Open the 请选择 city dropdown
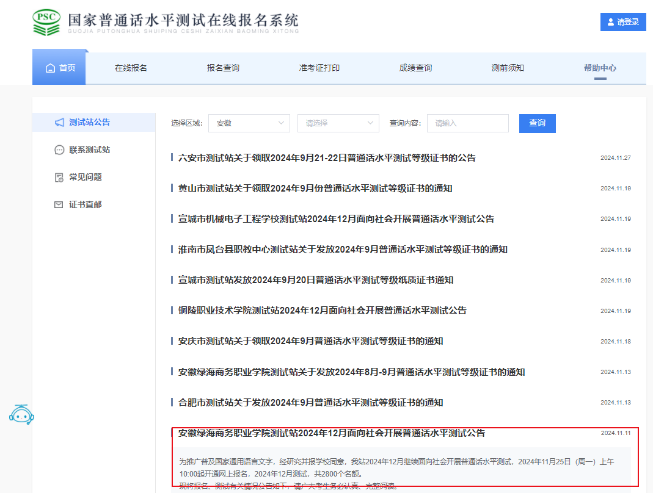This screenshot has width=653, height=493. click(x=338, y=123)
